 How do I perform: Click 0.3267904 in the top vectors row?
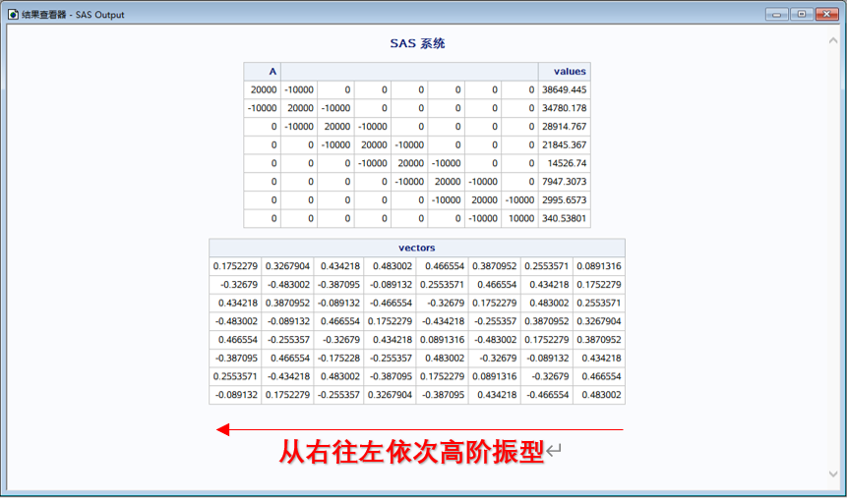coord(287,266)
